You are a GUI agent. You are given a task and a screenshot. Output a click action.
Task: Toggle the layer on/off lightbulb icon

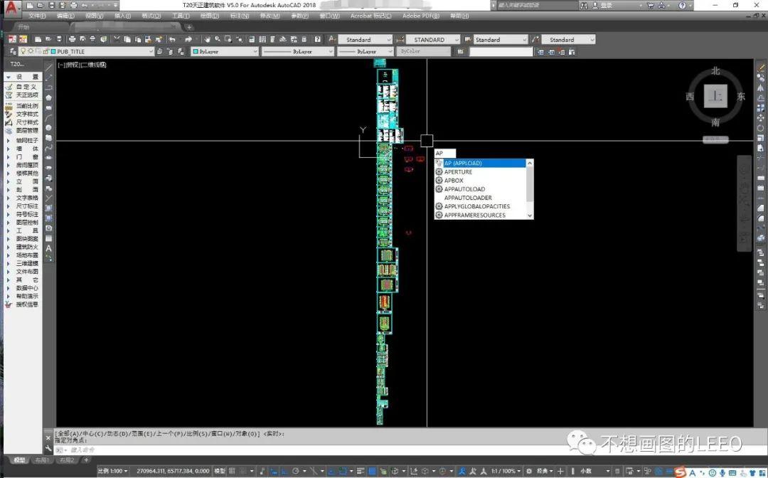23,51
